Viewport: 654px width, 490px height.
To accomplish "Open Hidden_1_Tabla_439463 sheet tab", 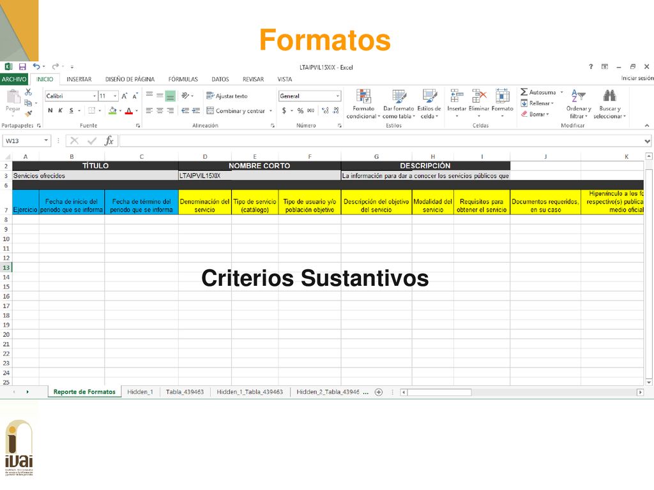I will (x=250, y=392).
